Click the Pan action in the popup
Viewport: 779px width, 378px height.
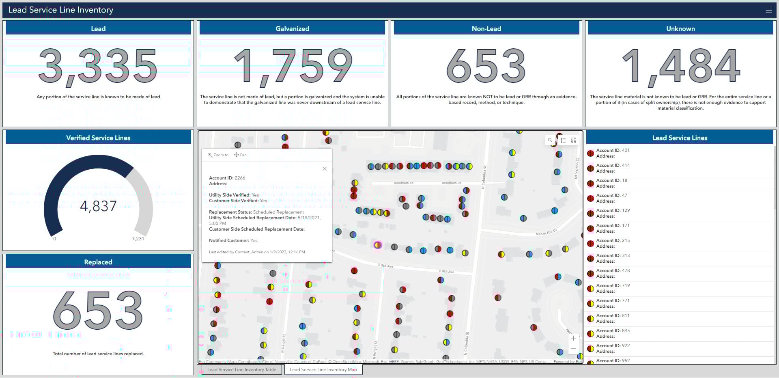click(x=240, y=155)
